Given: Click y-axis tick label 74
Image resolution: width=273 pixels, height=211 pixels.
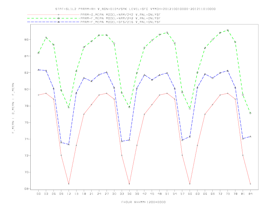Looking at the screenshot, I should coord(27,139).
